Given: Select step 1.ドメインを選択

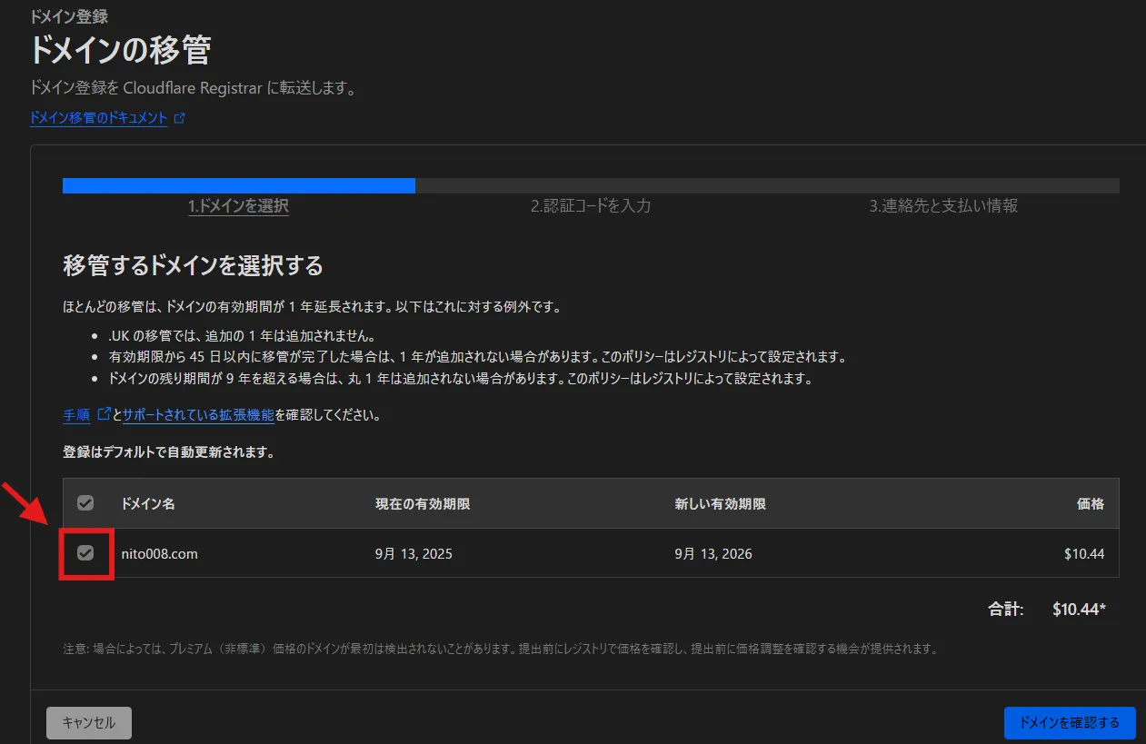Looking at the screenshot, I should pos(238,206).
